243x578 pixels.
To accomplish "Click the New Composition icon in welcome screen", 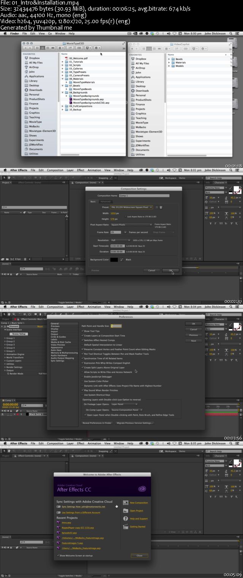I will click(126, 502).
